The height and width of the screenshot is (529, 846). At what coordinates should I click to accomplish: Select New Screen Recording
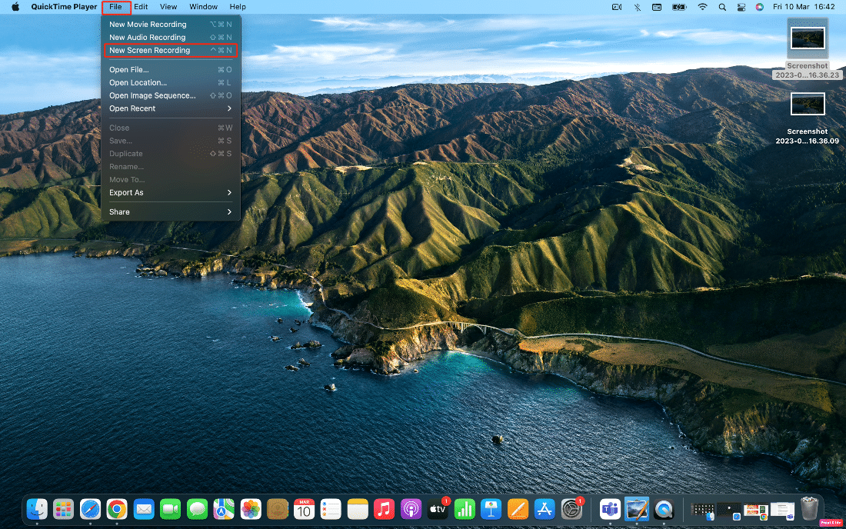tap(171, 50)
